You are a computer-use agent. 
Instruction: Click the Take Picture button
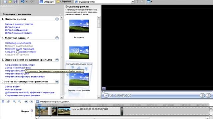pos(208,96)
